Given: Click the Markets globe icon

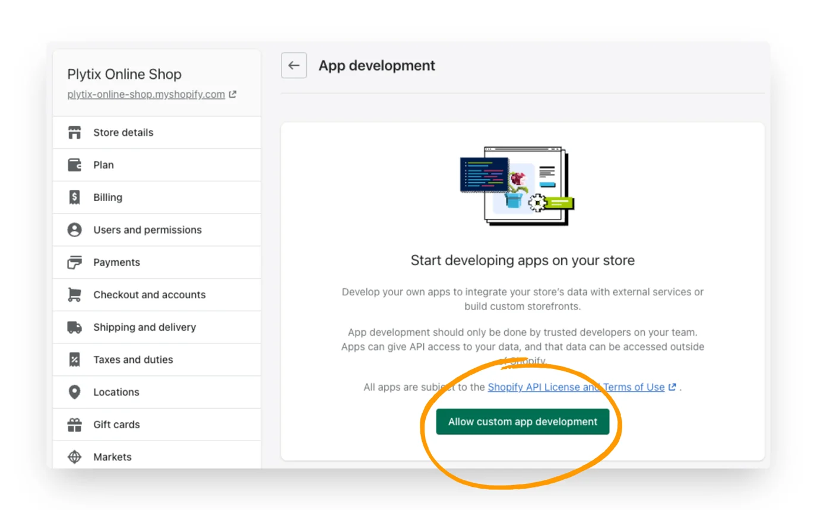Looking at the screenshot, I should (x=74, y=457).
